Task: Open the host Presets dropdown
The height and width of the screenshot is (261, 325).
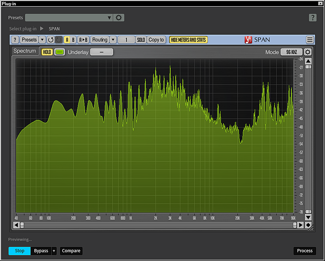Action: pyautogui.click(x=69, y=18)
